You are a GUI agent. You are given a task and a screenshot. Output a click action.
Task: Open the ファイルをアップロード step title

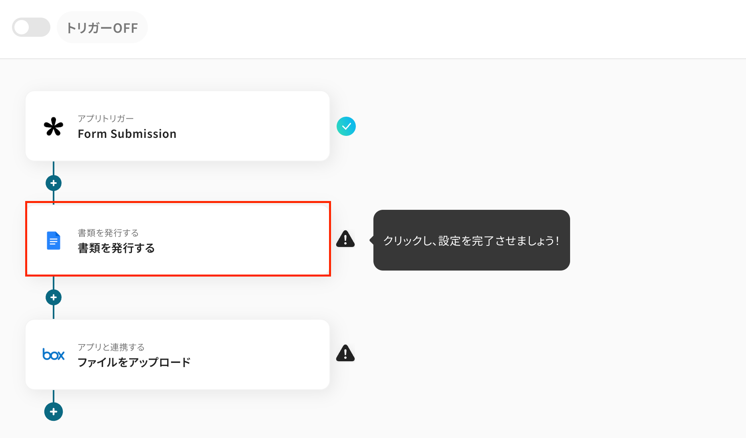(134, 362)
